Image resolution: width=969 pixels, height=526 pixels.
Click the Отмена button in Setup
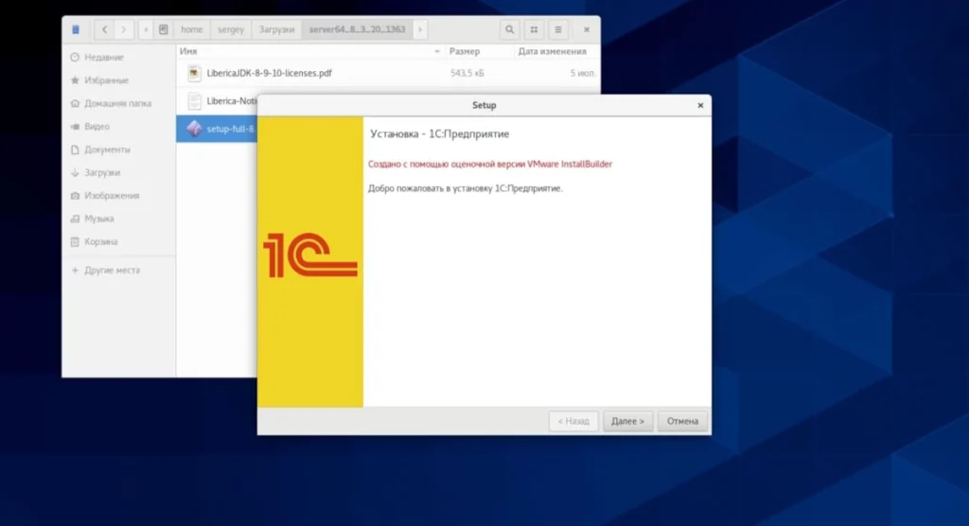coord(682,421)
